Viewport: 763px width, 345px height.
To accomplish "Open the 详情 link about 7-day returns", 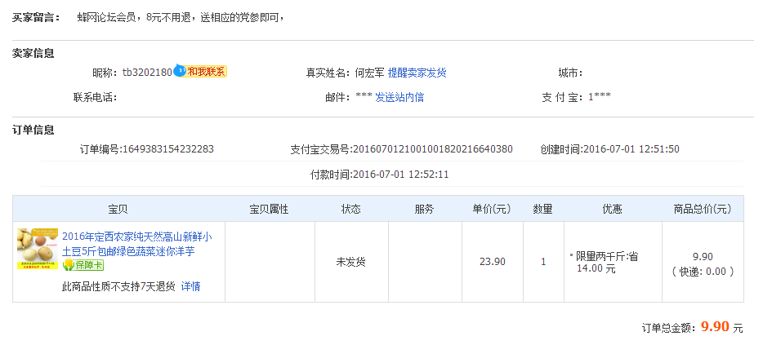I will point(190,286).
